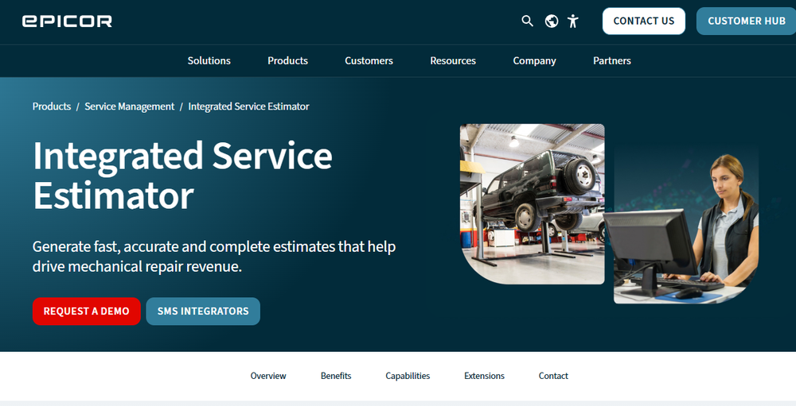Click the Integrated Service Estimator main heading
796x406 pixels.
[x=183, y=176]
